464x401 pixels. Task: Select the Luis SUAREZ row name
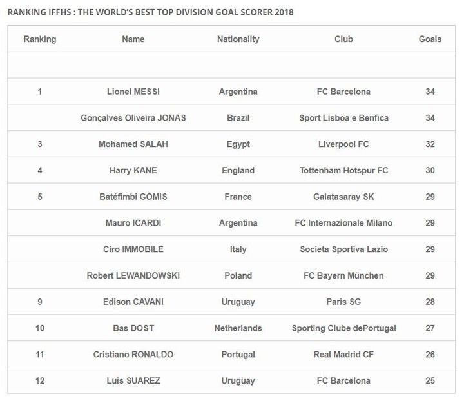point(133,381)
